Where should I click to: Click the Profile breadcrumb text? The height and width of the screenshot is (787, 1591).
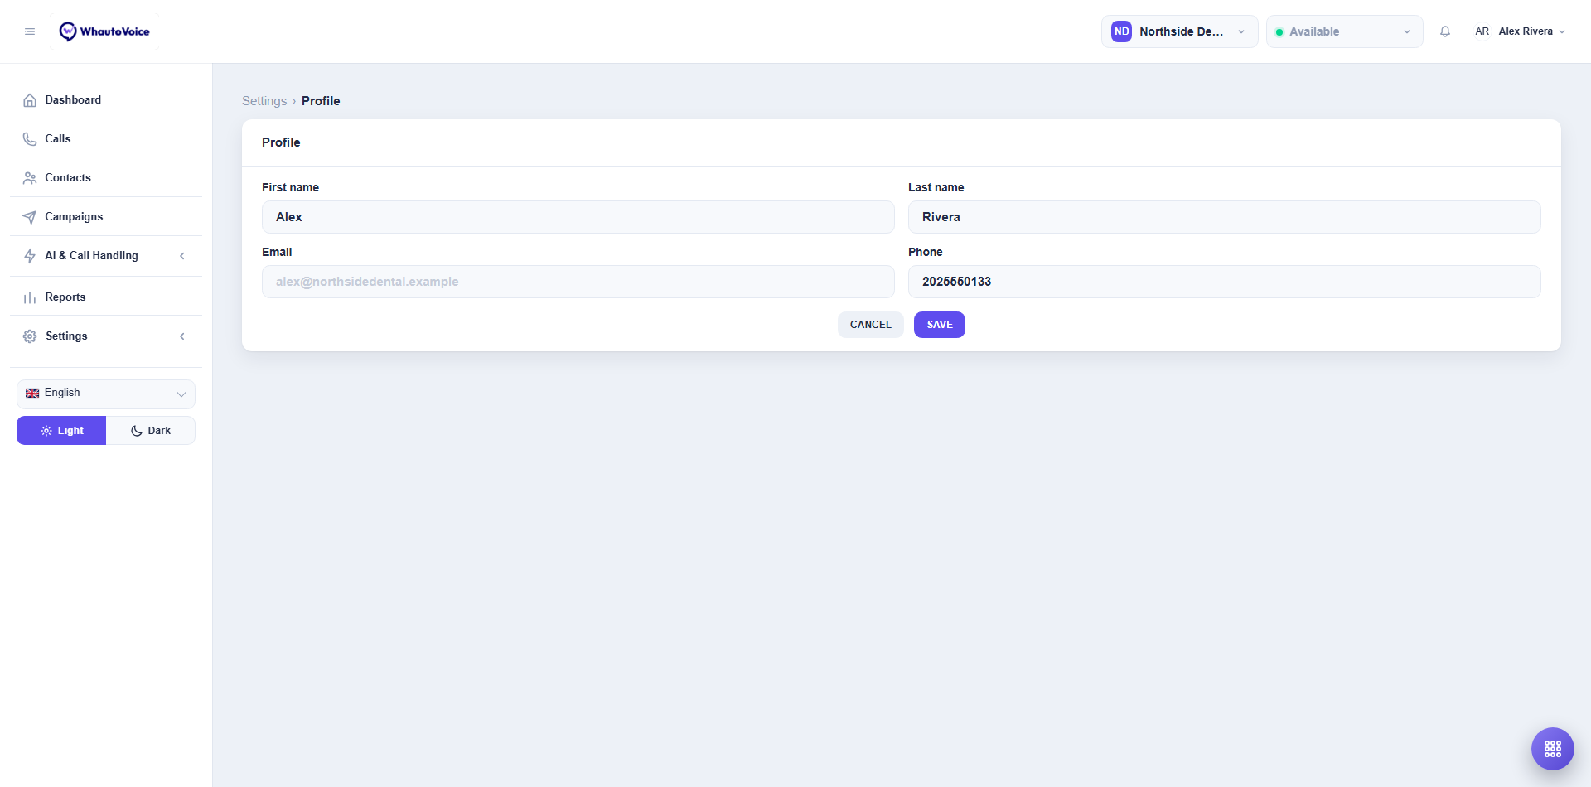pyautogui.click(x=321, y=101)
